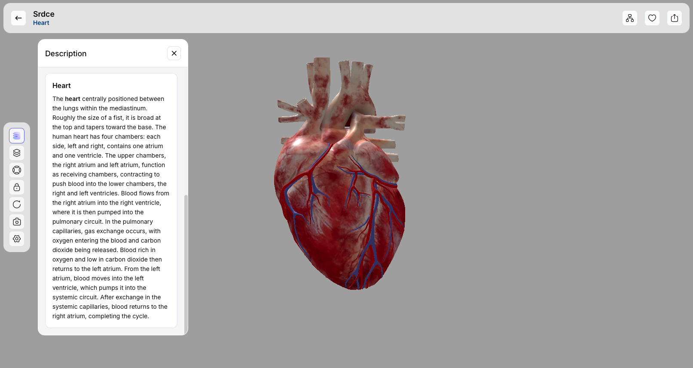Screen dimensions: 693x368
Task: Favorite the model with the heart-outline icon
Action: click(652, 18)
